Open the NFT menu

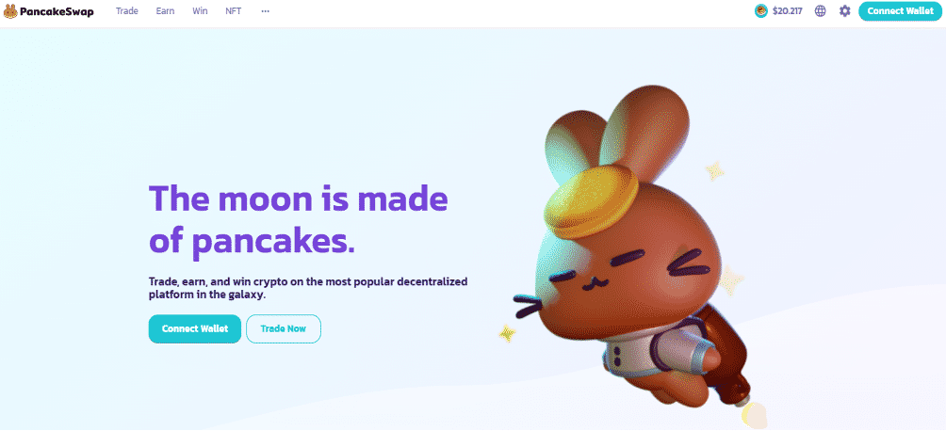[234, 11]
